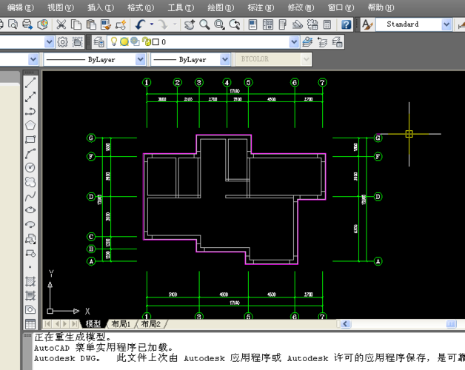Switch to the 布局2 layout tab
Viewport: 465px width, 370px height.
click(x=151, y=324)
